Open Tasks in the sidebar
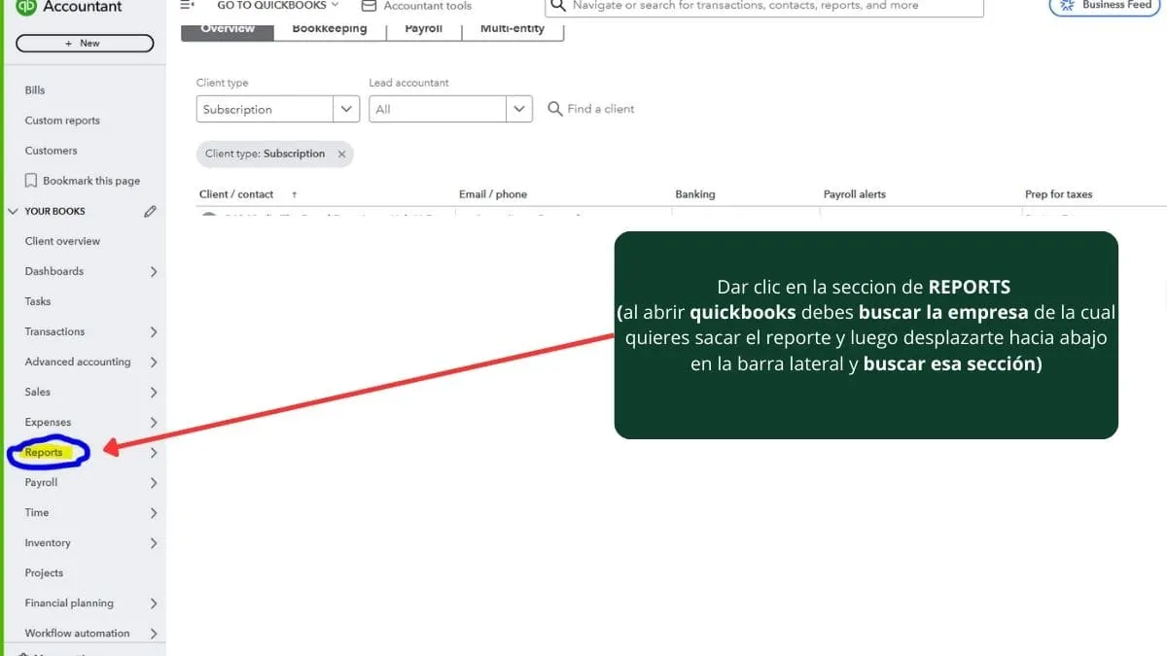 [x=38, y=301]
